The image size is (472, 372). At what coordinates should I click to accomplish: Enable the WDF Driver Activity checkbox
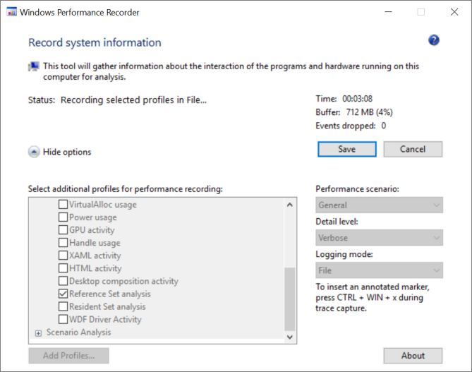coord(63,319)
